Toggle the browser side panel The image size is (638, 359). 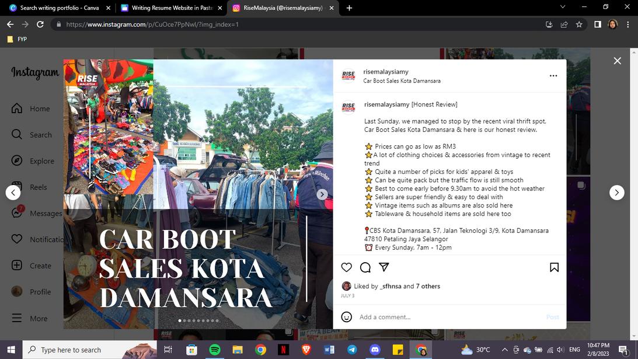point(598,25)
